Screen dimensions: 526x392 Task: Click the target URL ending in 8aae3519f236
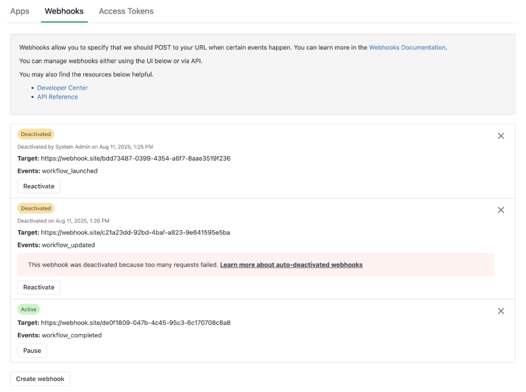click(x=136, y=159)
